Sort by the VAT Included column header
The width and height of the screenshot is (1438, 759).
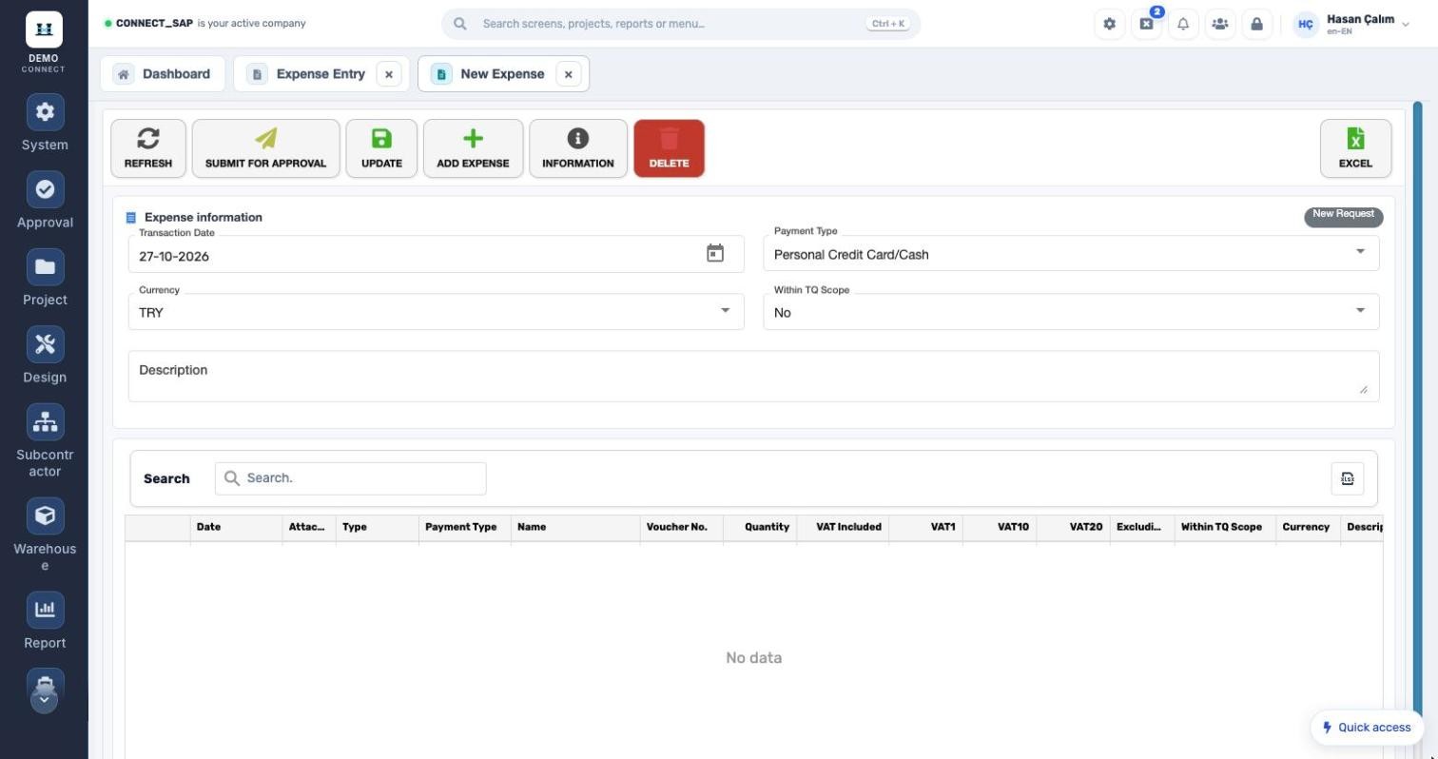[x=843, y=527]
